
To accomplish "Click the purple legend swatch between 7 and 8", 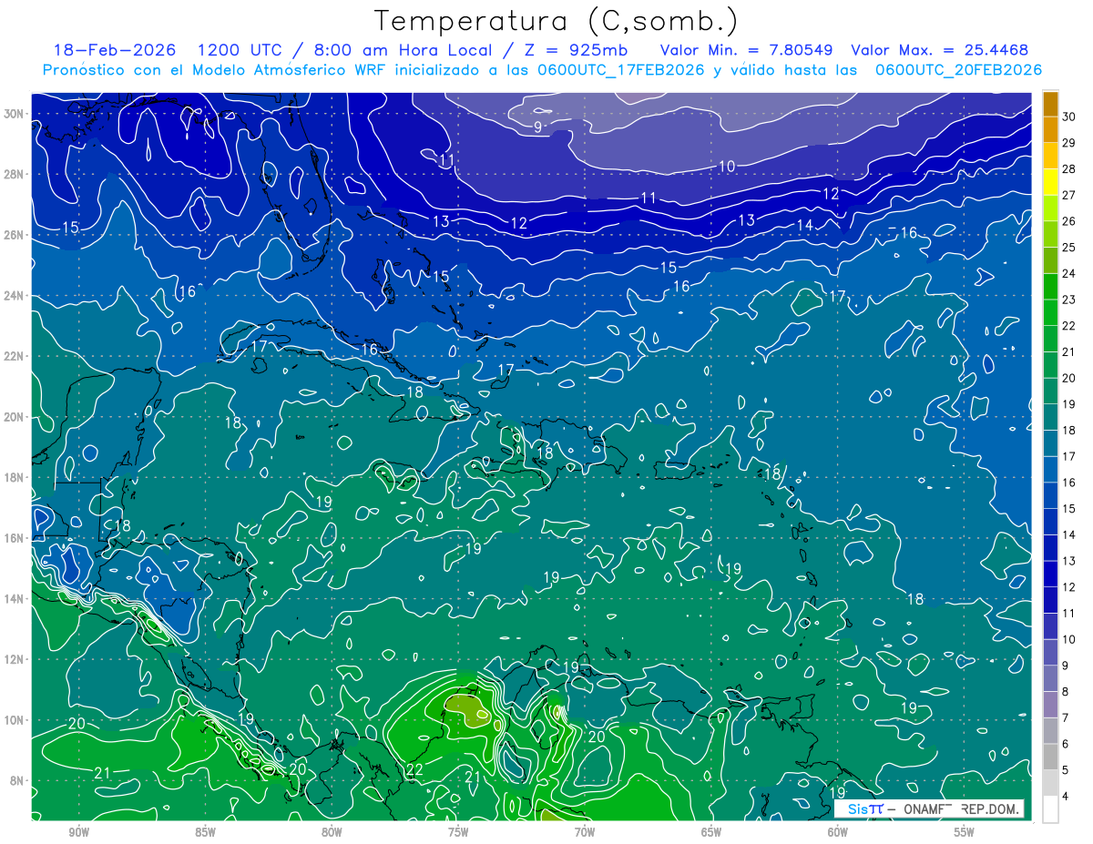I will click(1050, 705).
